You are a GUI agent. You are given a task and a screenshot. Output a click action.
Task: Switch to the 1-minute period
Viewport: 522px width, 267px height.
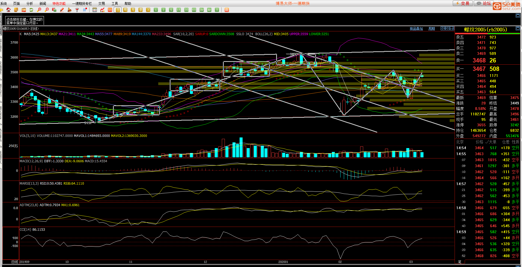tap(156, 10)
